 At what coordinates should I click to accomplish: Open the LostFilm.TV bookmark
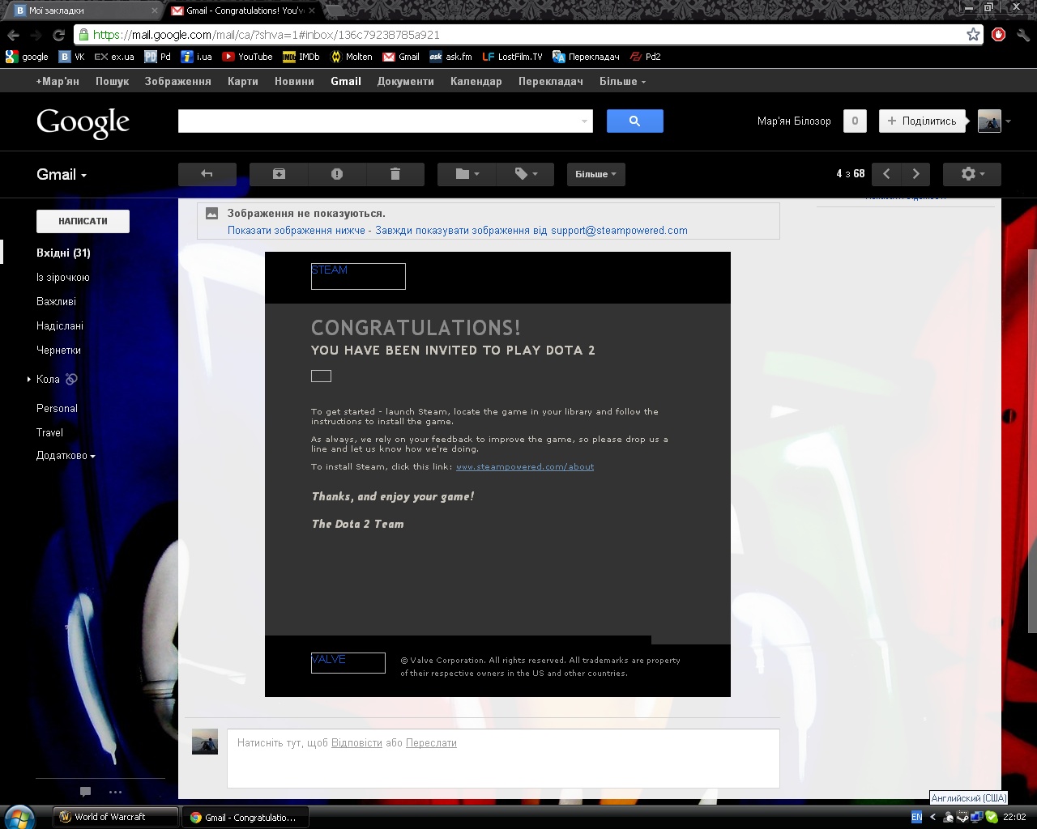coord(512,57)
